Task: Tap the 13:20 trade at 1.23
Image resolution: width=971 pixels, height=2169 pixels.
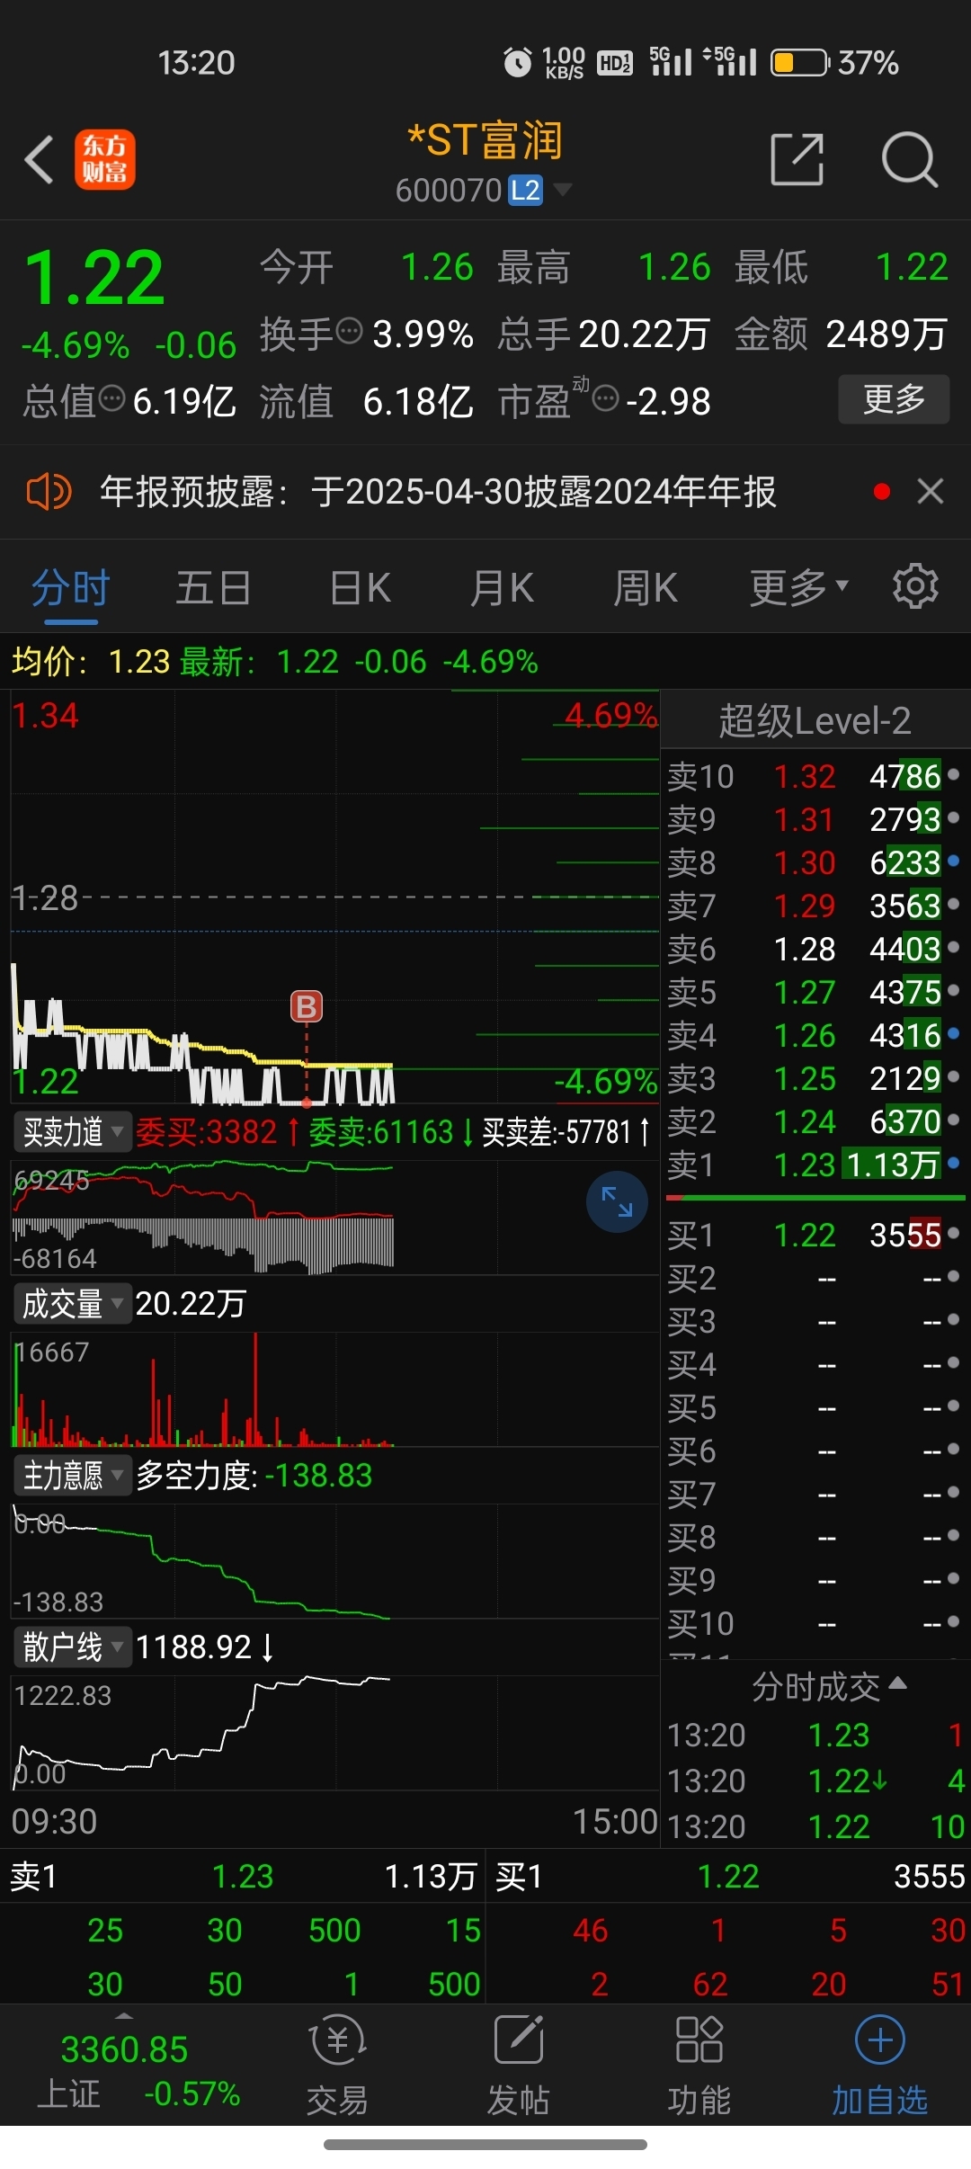Action: click(815, 1735)
